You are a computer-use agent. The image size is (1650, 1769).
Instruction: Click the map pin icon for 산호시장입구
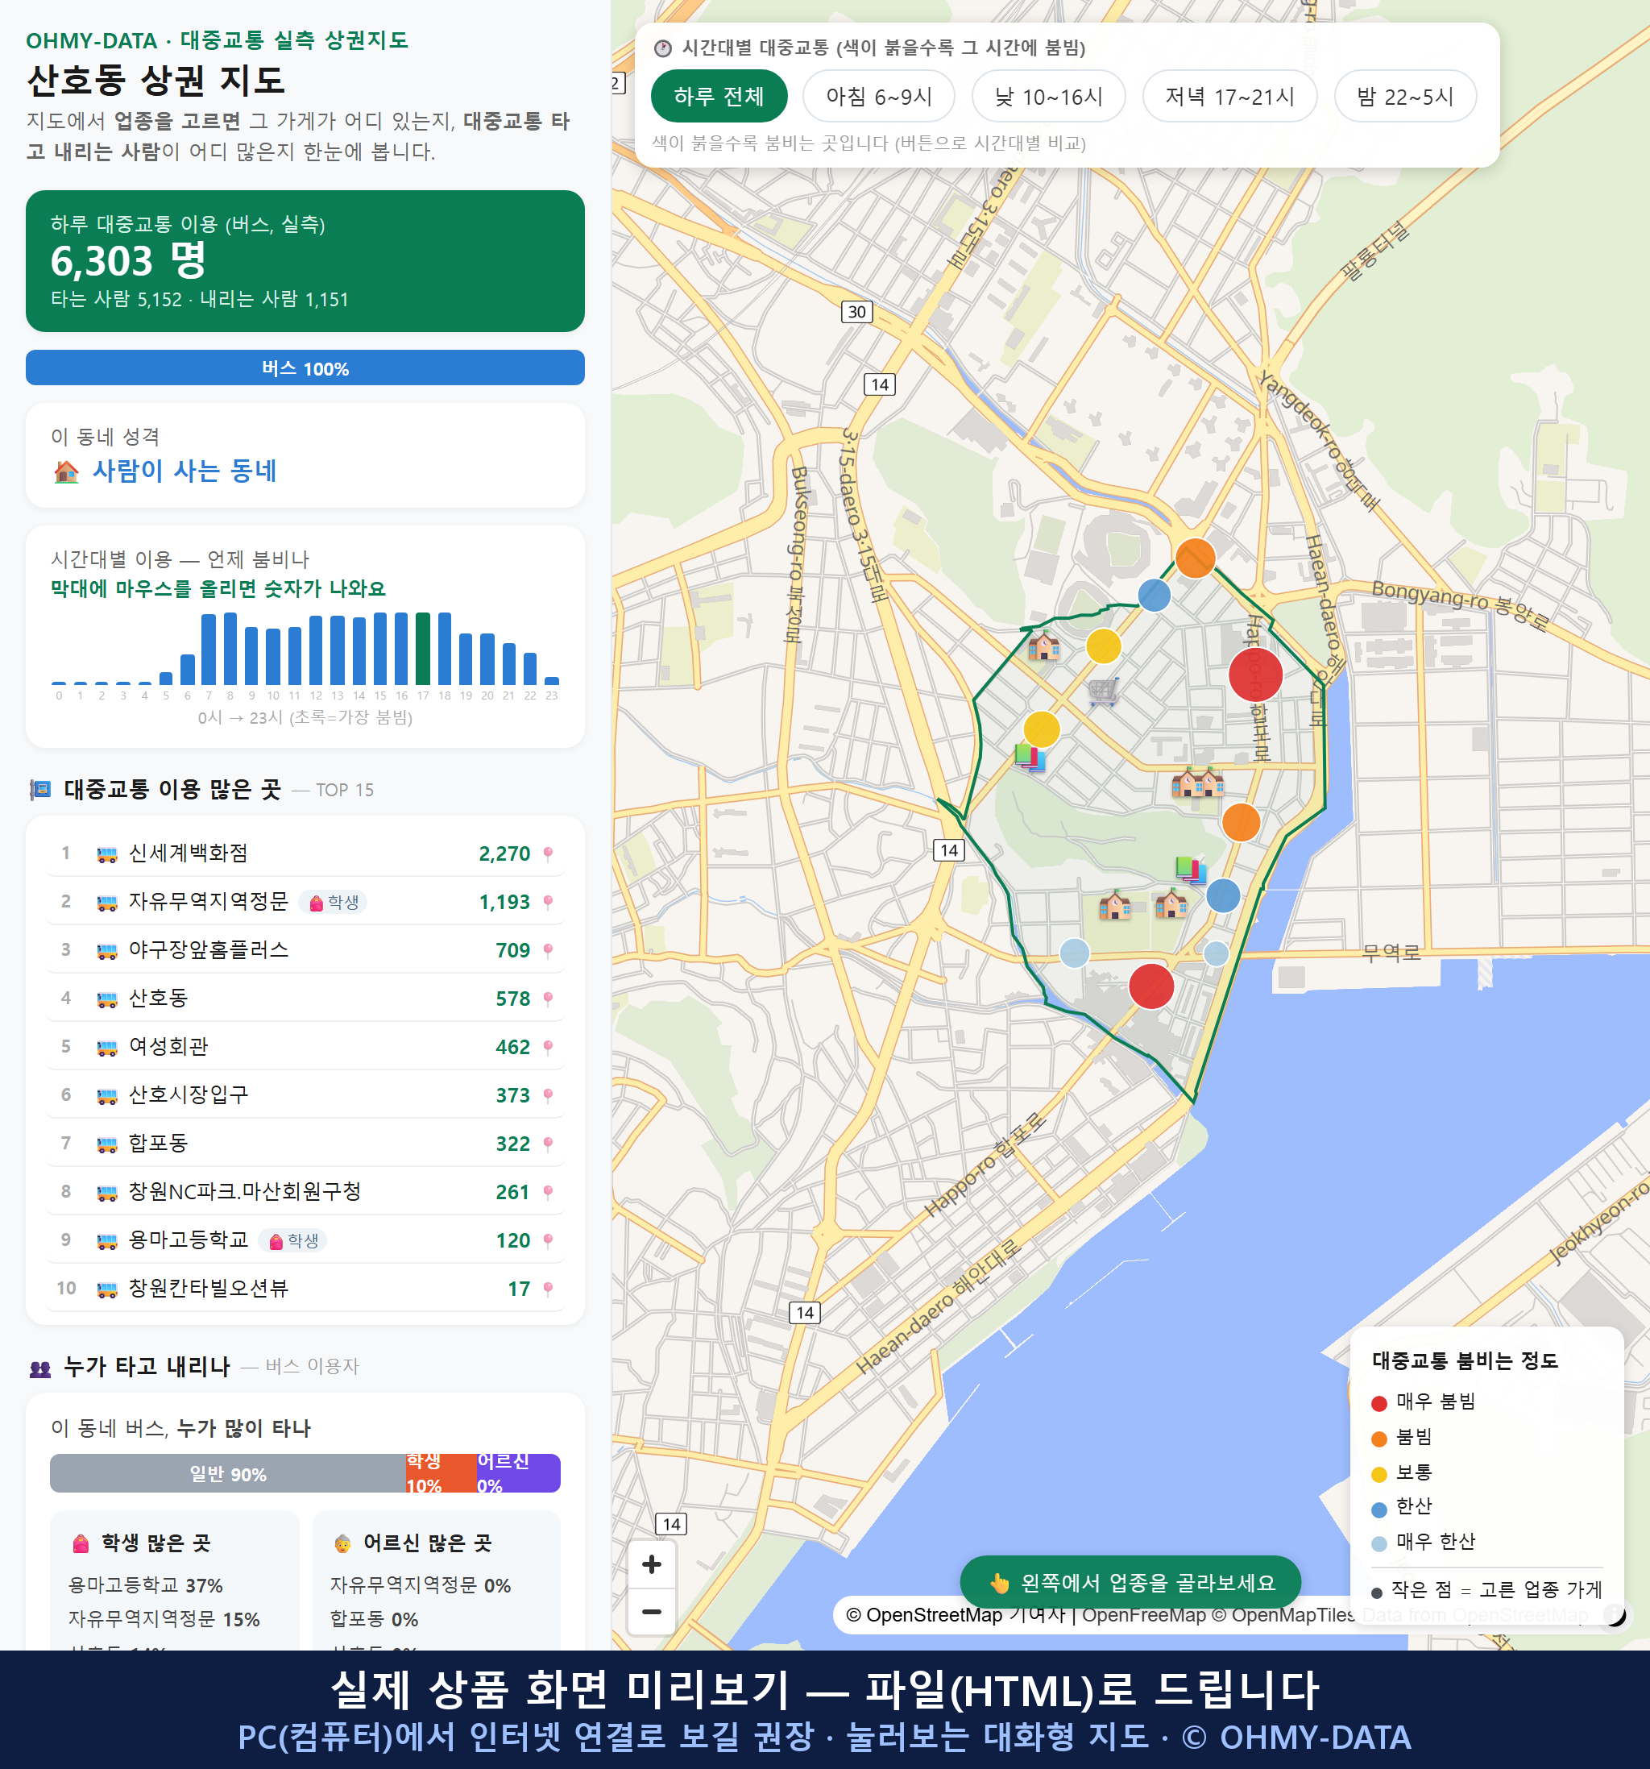coord(548,1095)
